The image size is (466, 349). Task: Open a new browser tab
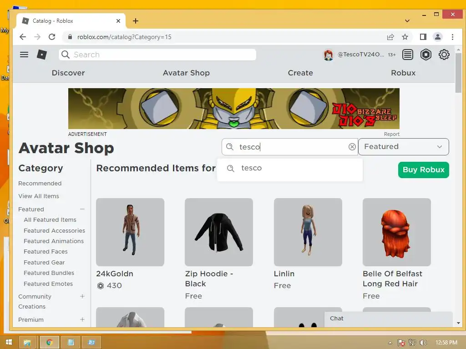coord(136,21)
